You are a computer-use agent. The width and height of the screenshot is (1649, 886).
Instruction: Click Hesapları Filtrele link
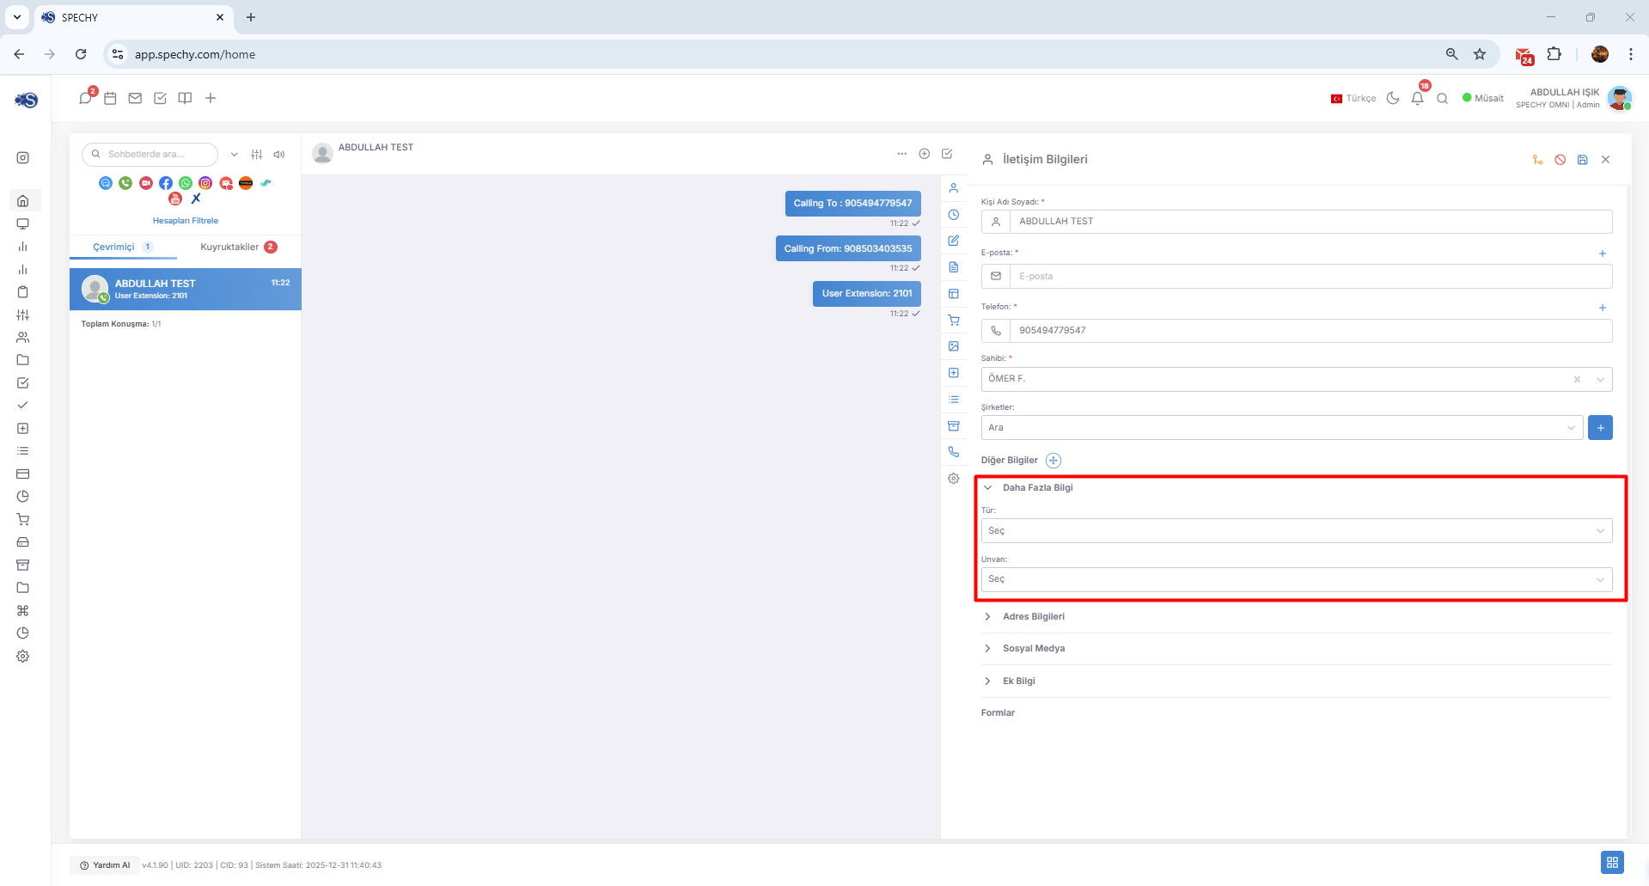(186, 221)
